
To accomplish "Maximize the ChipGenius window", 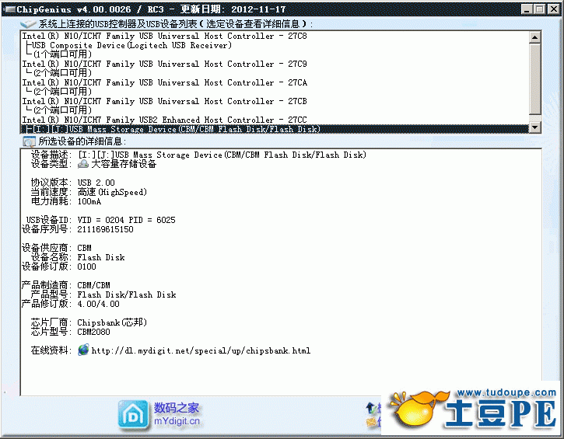I will [x=540, y=9].
